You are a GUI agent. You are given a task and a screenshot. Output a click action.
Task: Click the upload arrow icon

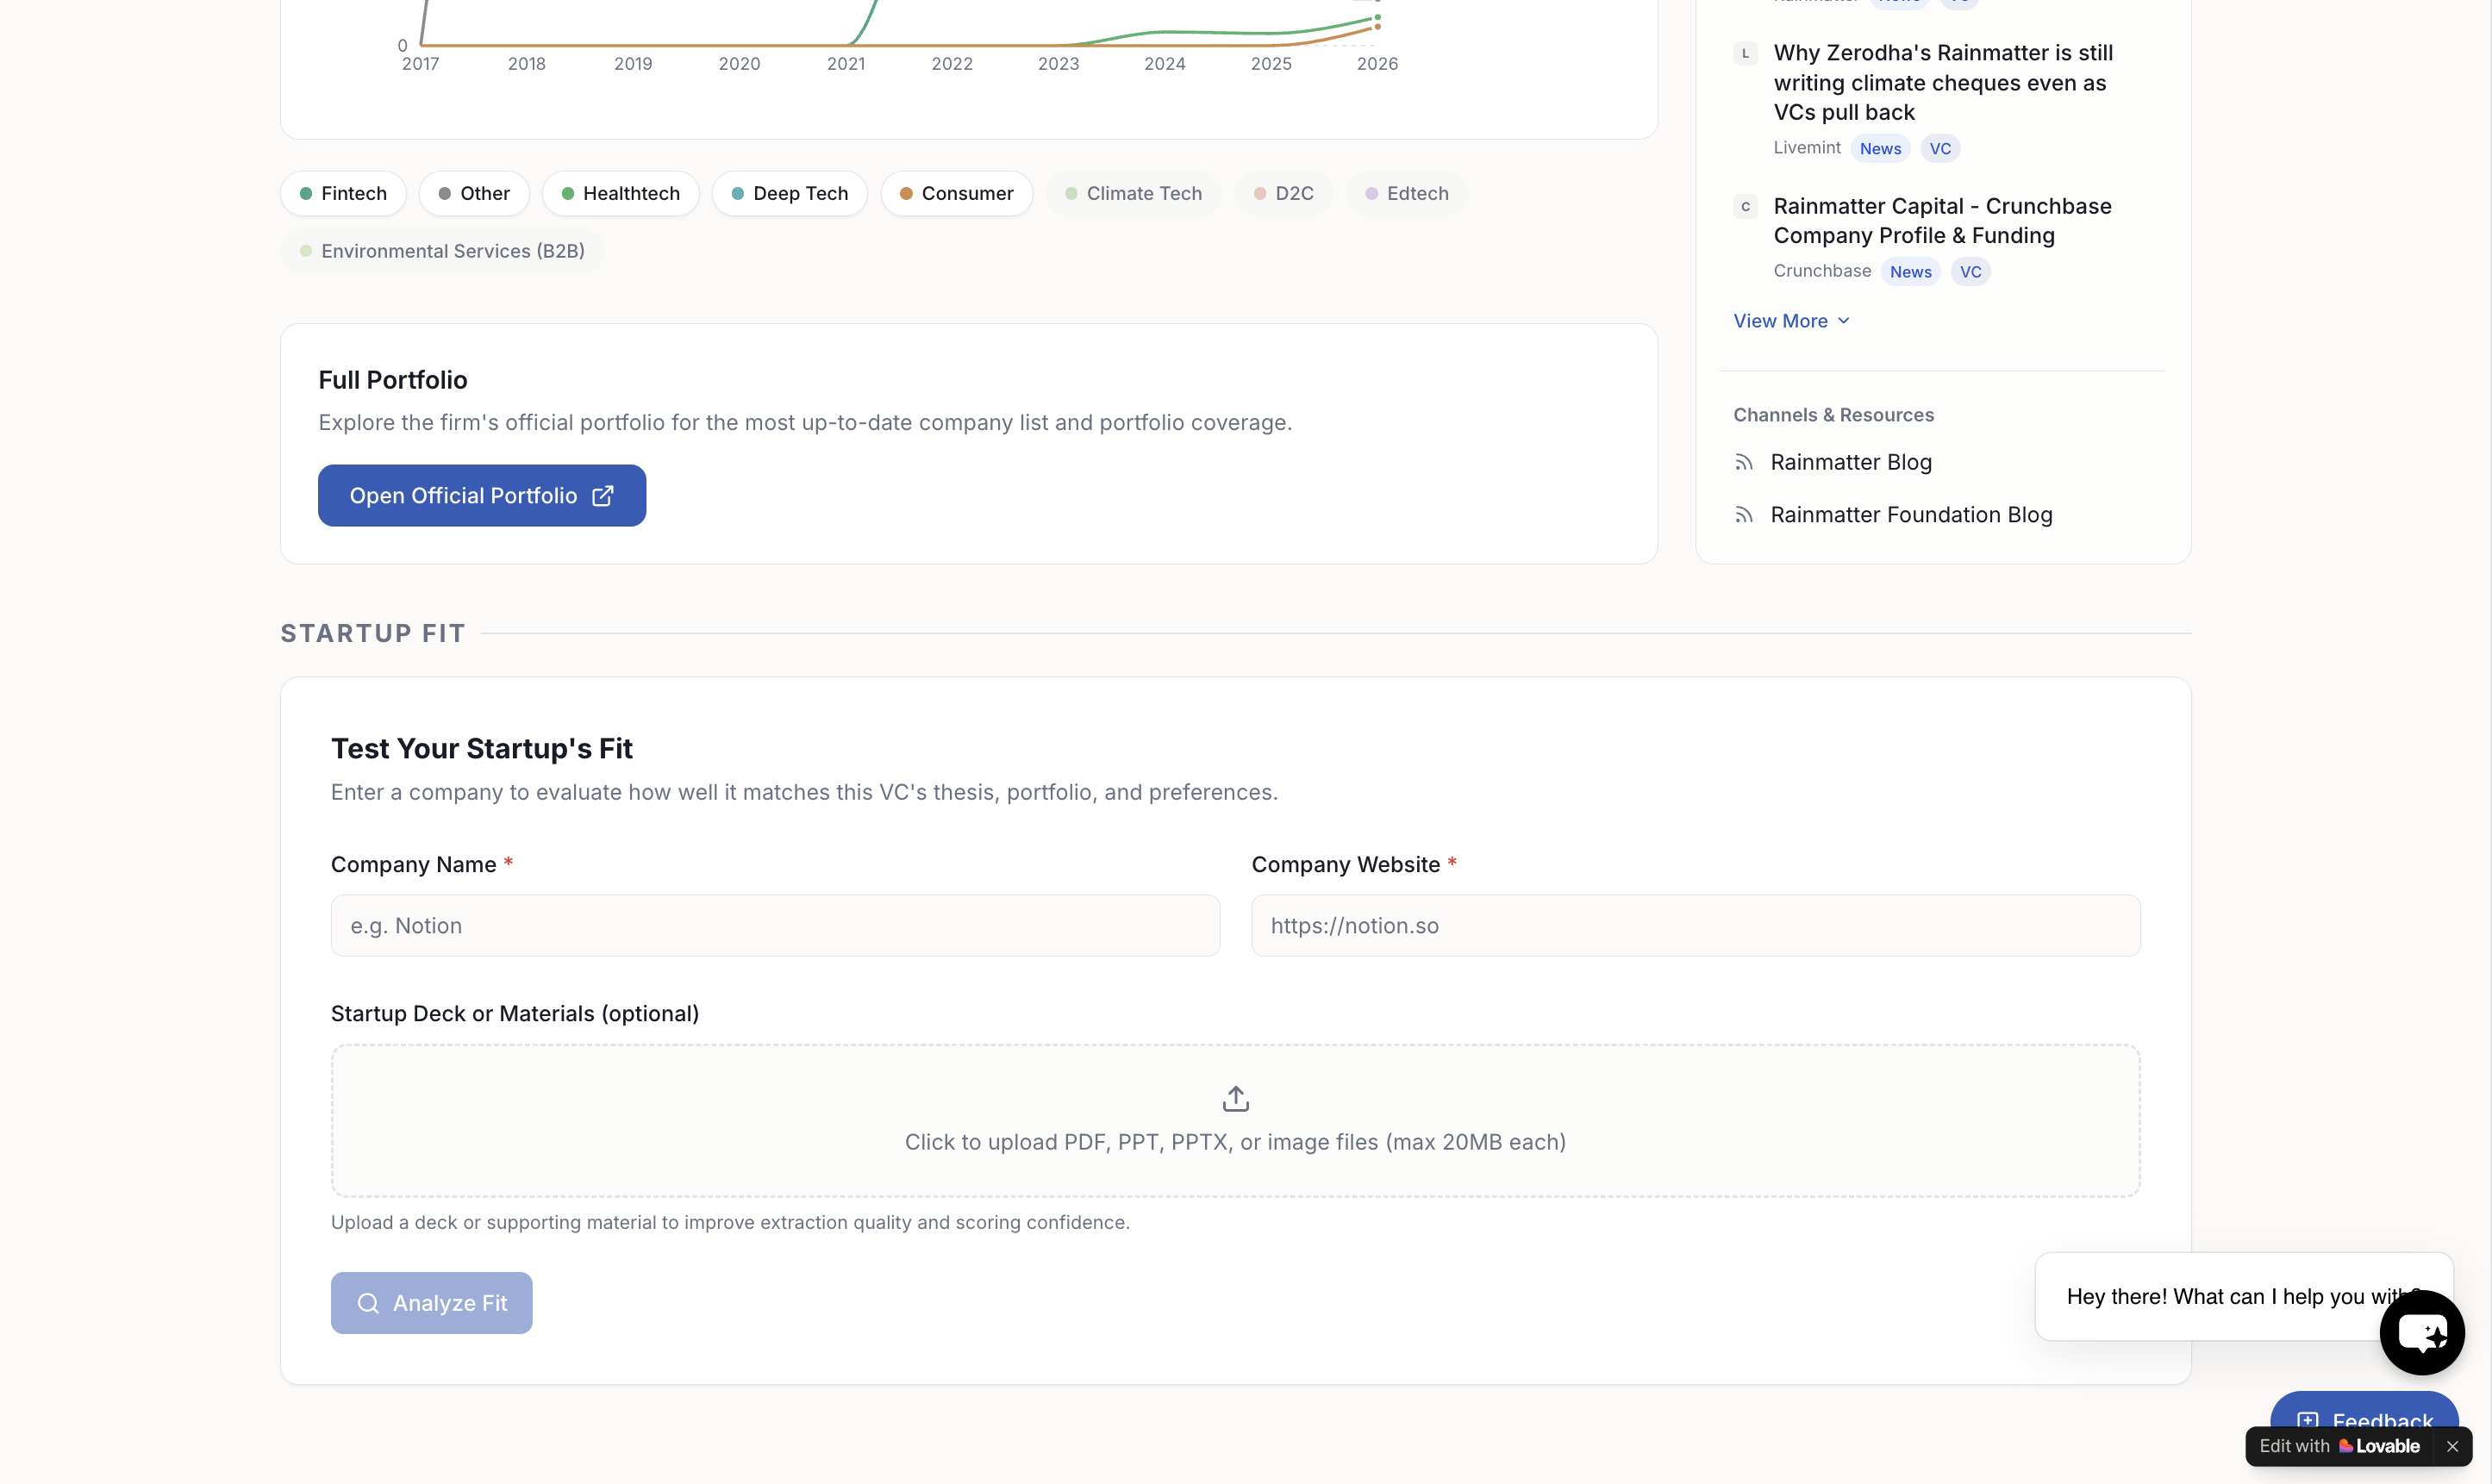click(1235, 1098)
